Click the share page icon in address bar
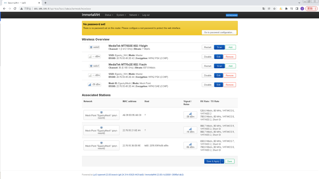Viewport: 319px width, 179px height. pos(269,9)
